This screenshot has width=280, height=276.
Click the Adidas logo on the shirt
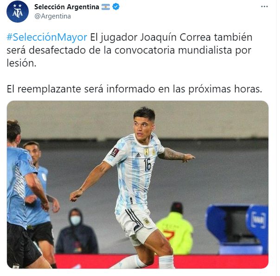point(138,155)
